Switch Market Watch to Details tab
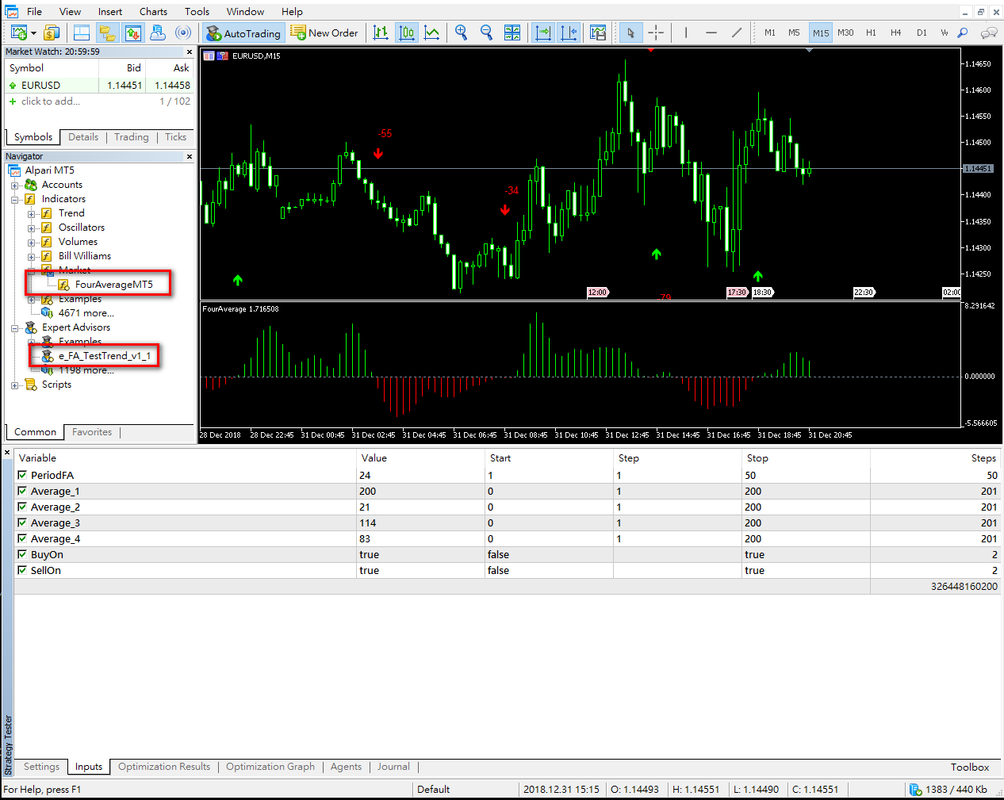The height and width of the screenshot is (800, 1004). (83, 137)
